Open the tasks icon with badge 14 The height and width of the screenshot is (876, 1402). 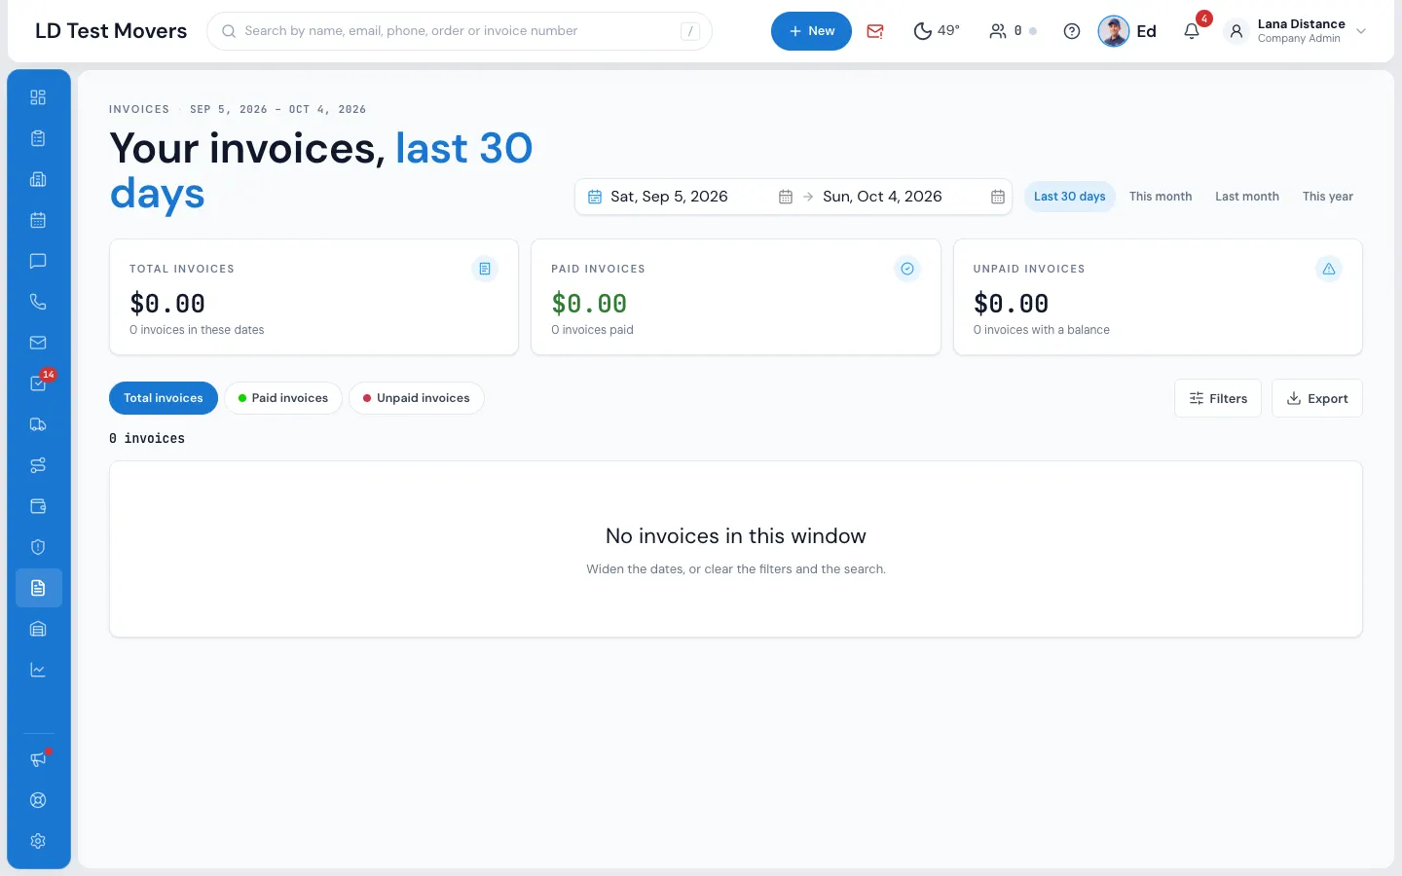(38, 383)
